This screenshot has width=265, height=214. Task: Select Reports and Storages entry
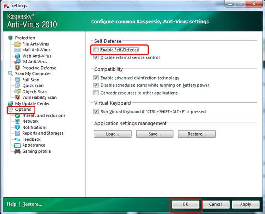(43, 133)
